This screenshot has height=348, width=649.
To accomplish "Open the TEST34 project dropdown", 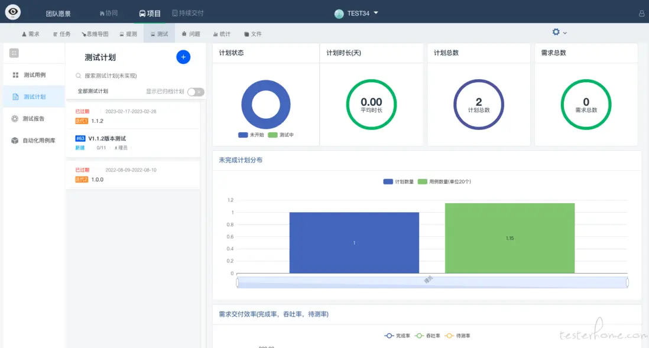I will pyautogui.click(x=356, y=13).
